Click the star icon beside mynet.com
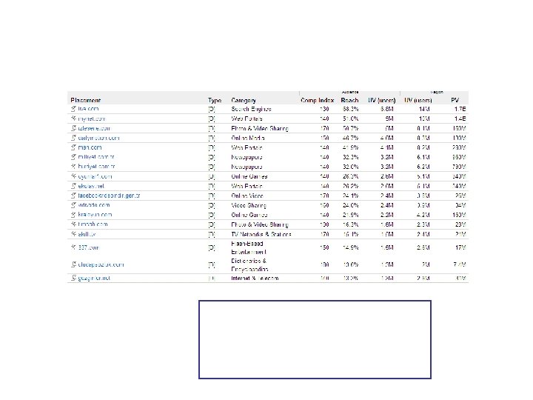 pos(73,119)
